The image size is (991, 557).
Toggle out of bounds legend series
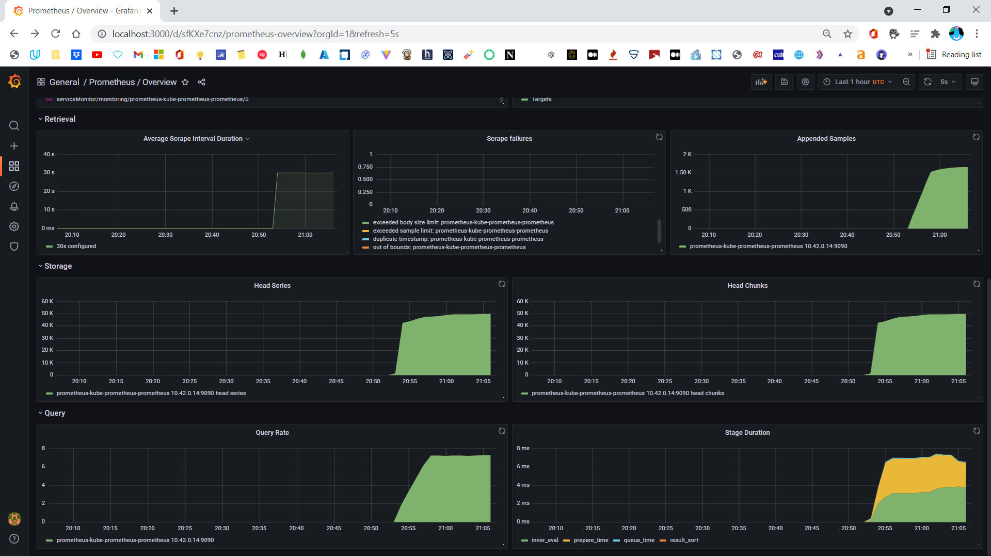coord(449,248)
